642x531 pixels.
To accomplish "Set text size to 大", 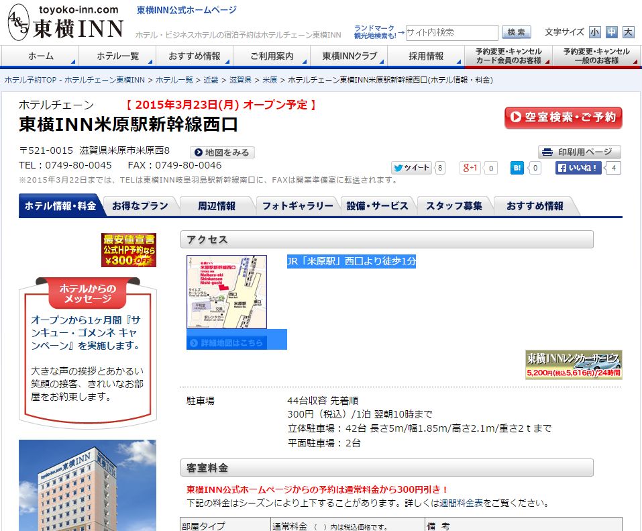I will pyautogui.click(x=628, y=32).
